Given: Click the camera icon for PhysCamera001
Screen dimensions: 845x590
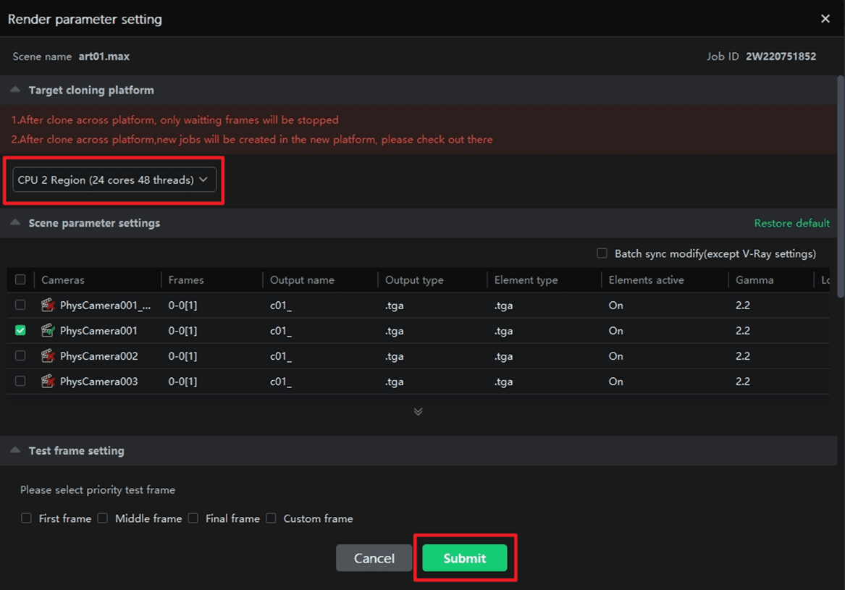Looking at the screenshot, I should 48,331.
